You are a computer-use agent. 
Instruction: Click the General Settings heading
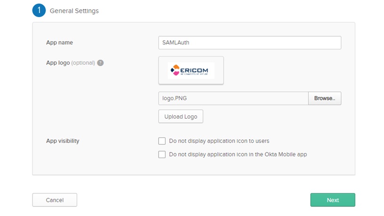74,11
